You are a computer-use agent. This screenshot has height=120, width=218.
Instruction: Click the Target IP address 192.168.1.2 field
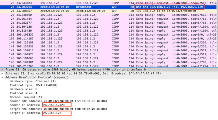(x=35, y=113)
